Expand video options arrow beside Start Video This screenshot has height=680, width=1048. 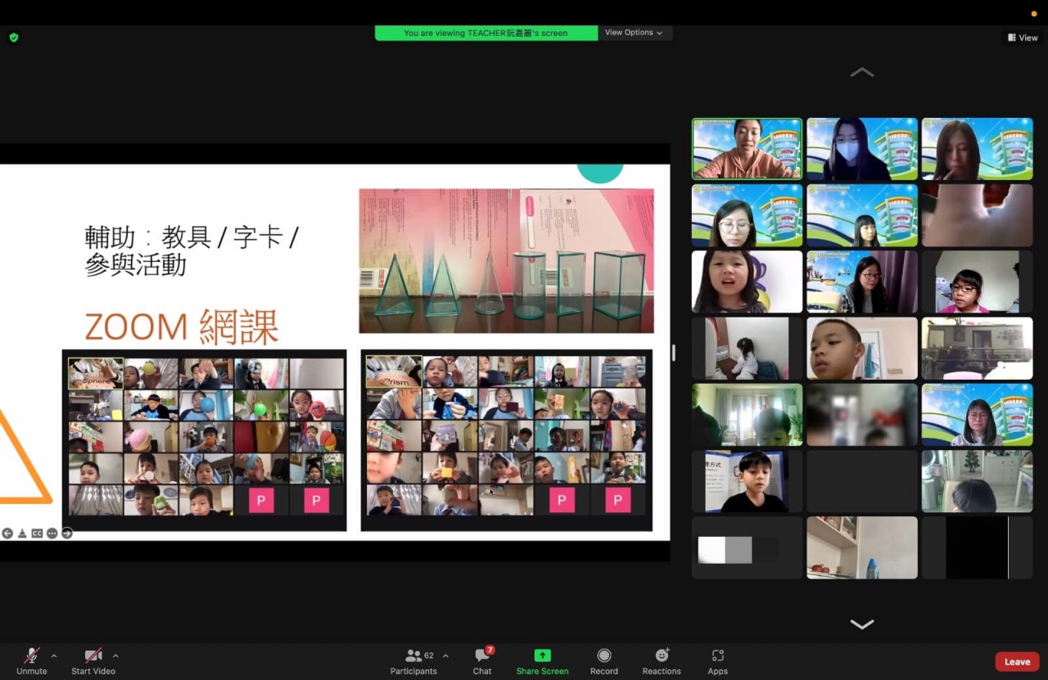[x=115, y=656]
